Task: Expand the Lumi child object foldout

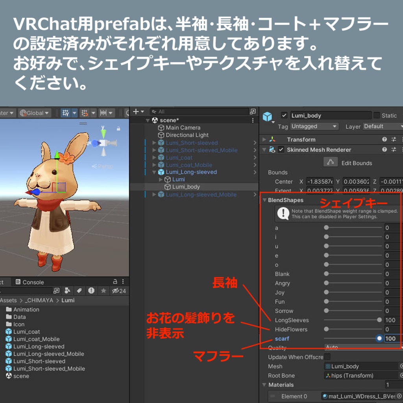Action: click(161, 179)
